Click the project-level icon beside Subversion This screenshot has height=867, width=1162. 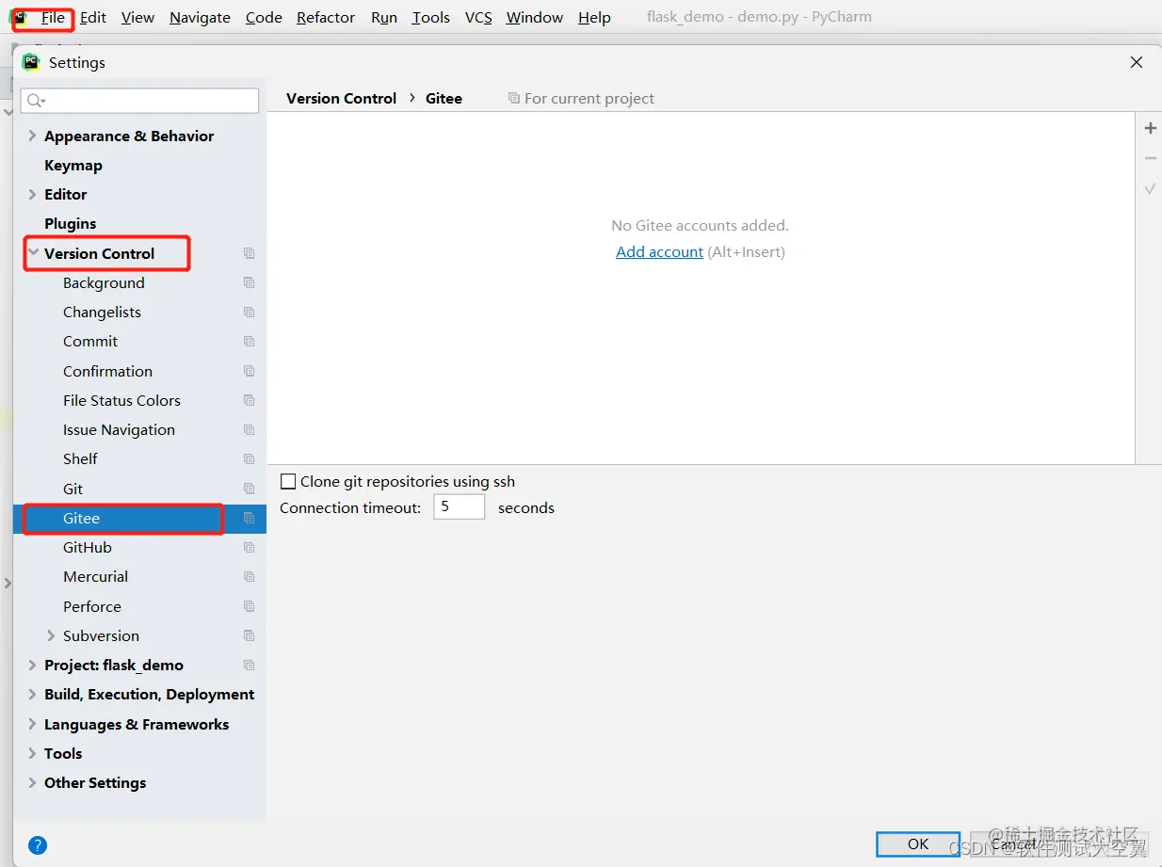pos(249,635)
